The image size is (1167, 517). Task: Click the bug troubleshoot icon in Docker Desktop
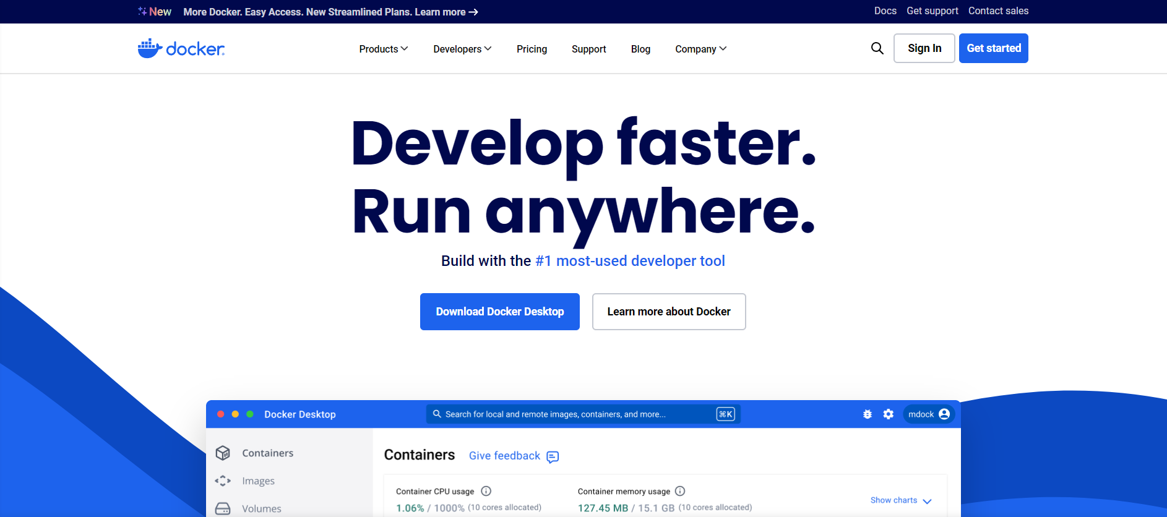coord(868,414)
